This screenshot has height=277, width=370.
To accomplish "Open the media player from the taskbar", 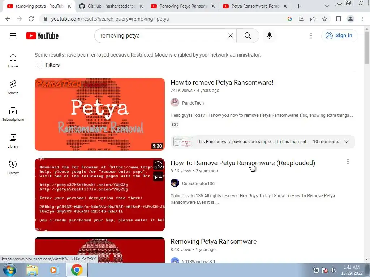I will point(54,270).
